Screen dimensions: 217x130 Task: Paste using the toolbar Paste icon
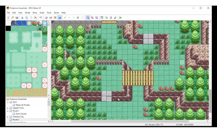tap(31, 17)
